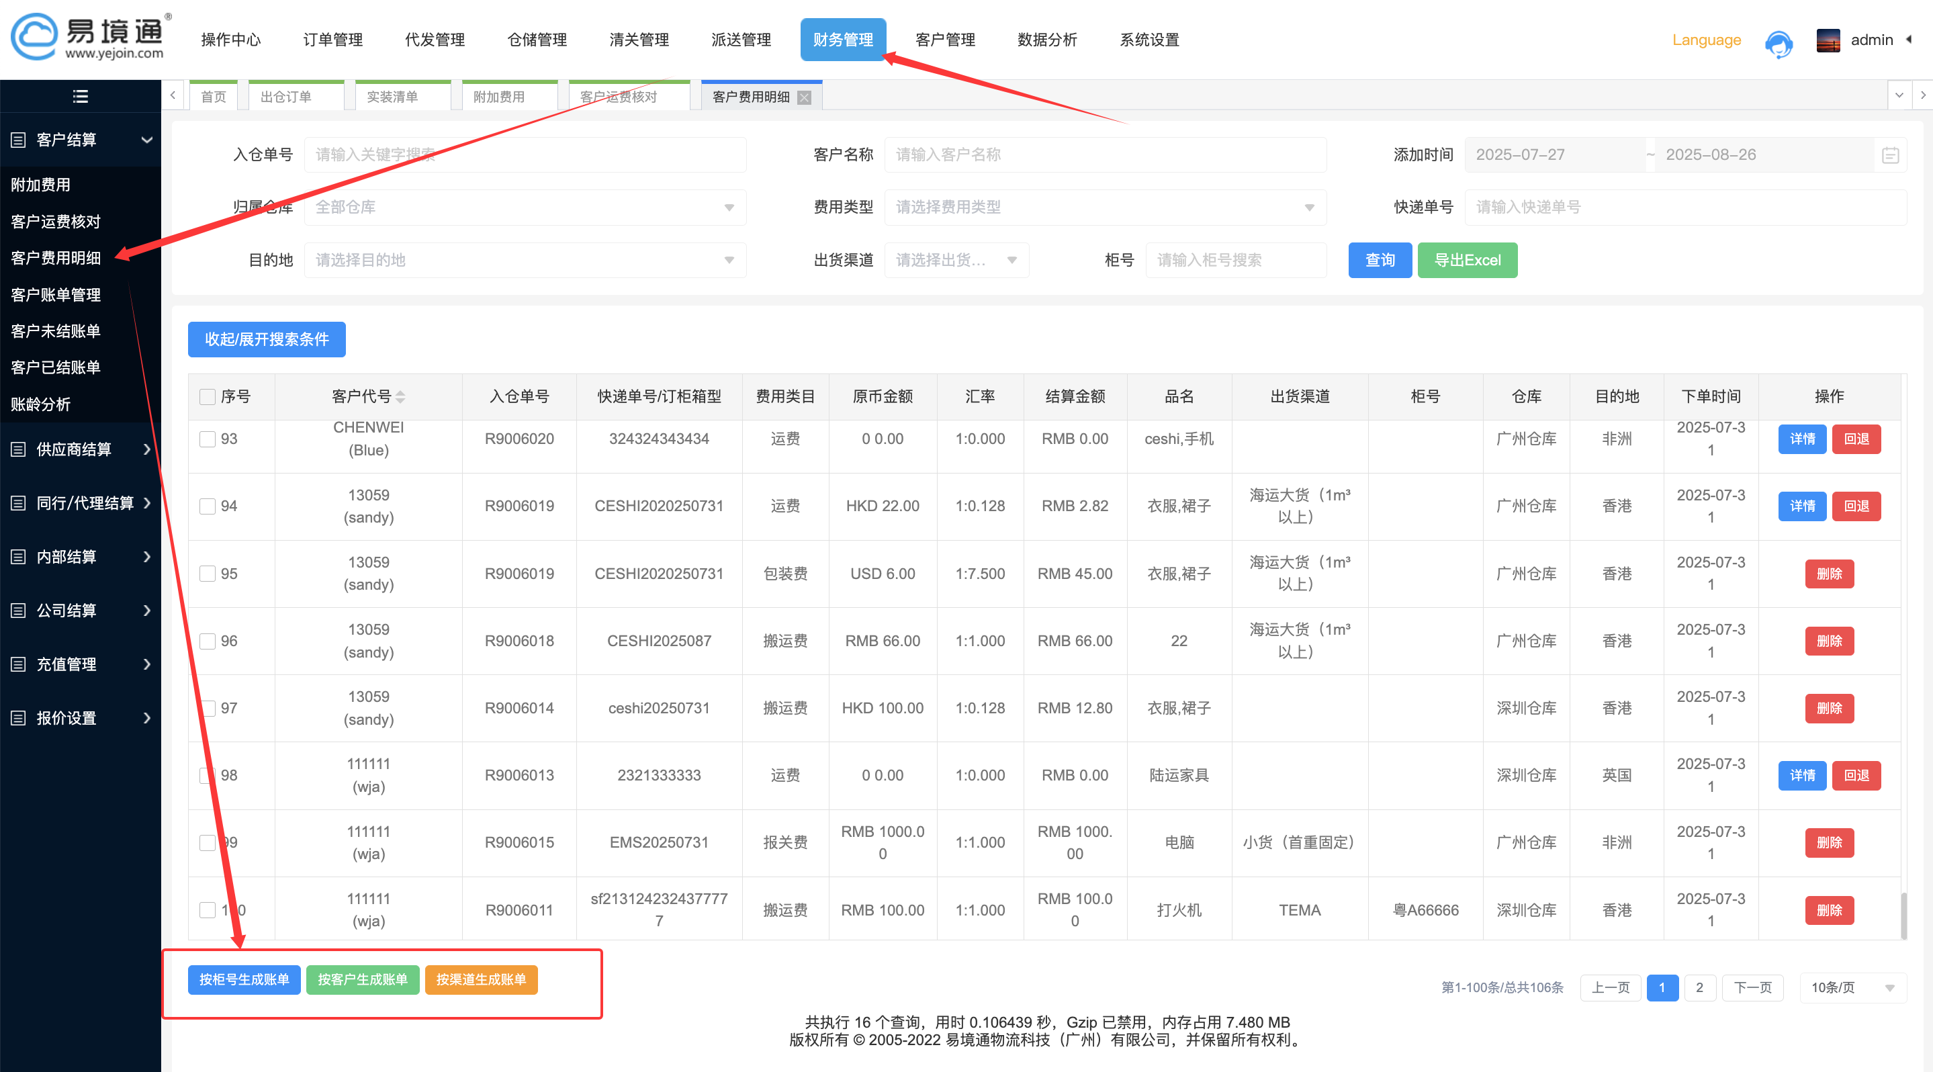Close the 客户费用明细 tab

[805, 97]
